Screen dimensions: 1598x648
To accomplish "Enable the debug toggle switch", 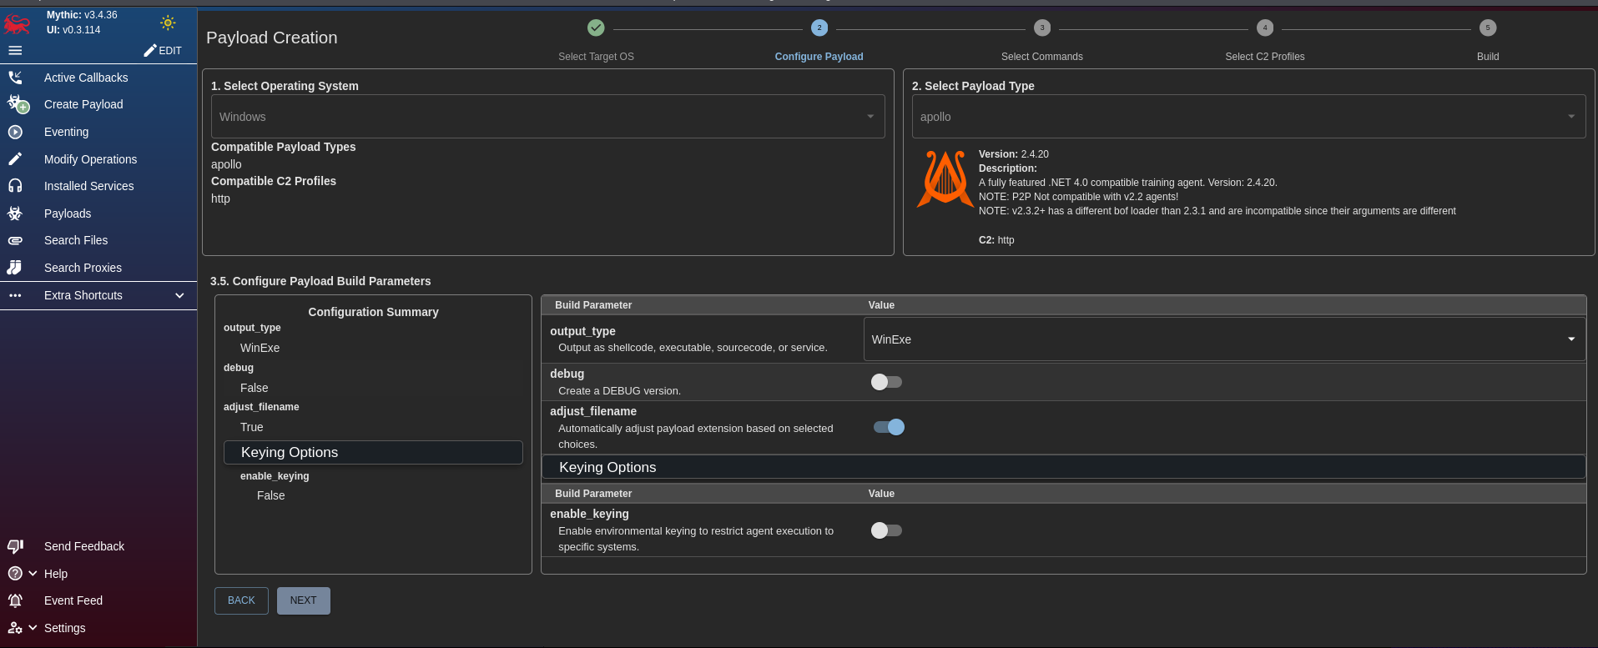I will [886, 382].
